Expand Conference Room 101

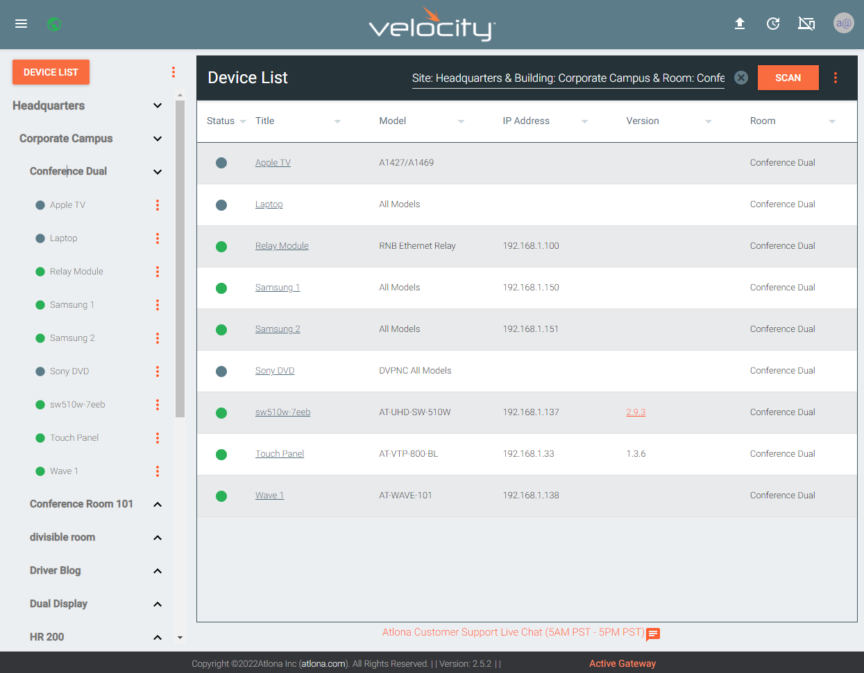coord(158,505)
